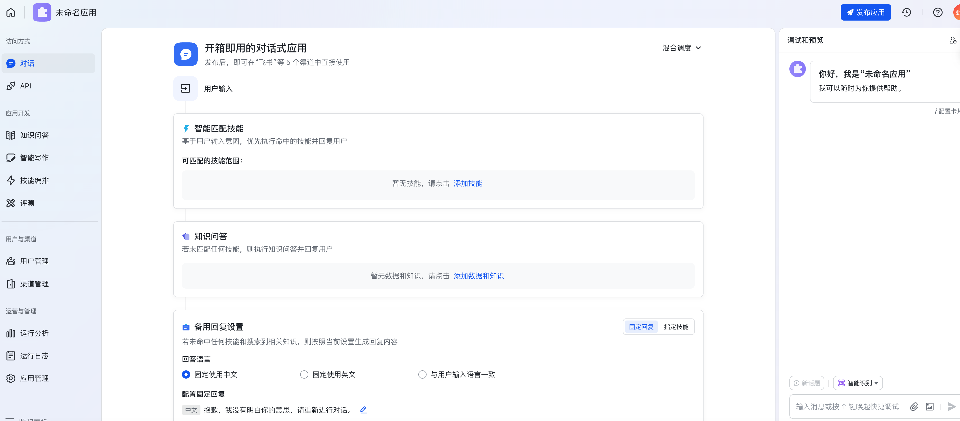Select 对话 in the sidebar
Screen dimensions: 960x421
pyautogui.click(x=48, y=63)
